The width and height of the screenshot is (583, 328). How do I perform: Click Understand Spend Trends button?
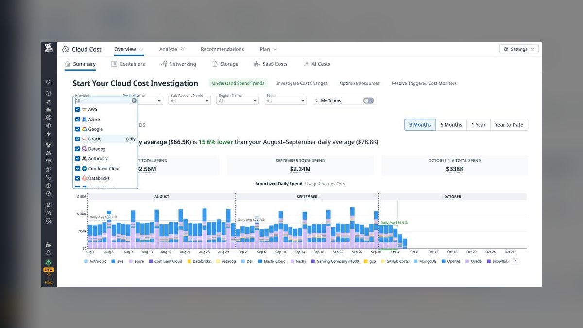[x=238, y=83]
